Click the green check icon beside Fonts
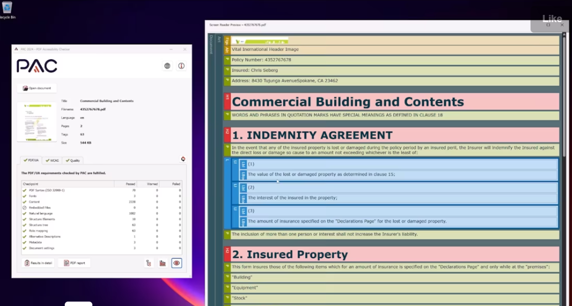Image resolution: width=572 pixels, height=306 pixels. pos(25,196)
